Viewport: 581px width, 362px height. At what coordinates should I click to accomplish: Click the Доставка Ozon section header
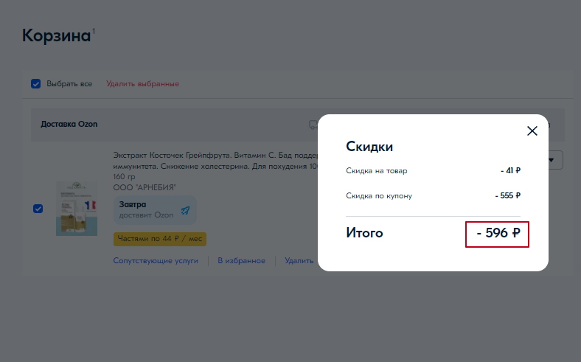(x=69, y=124)
